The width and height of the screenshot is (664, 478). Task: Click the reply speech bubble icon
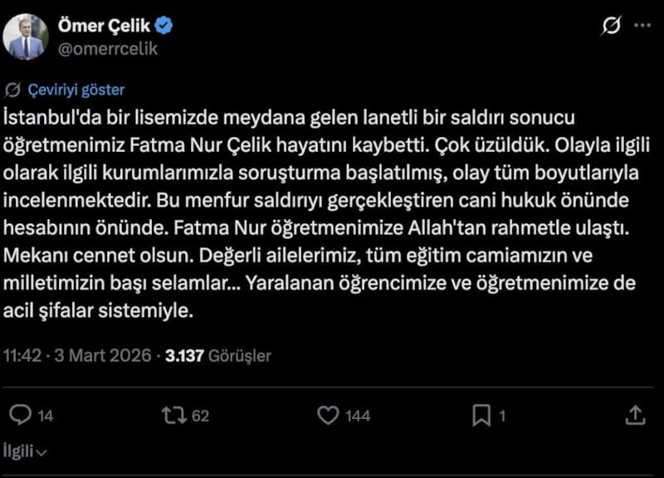(x=23, y=415)
